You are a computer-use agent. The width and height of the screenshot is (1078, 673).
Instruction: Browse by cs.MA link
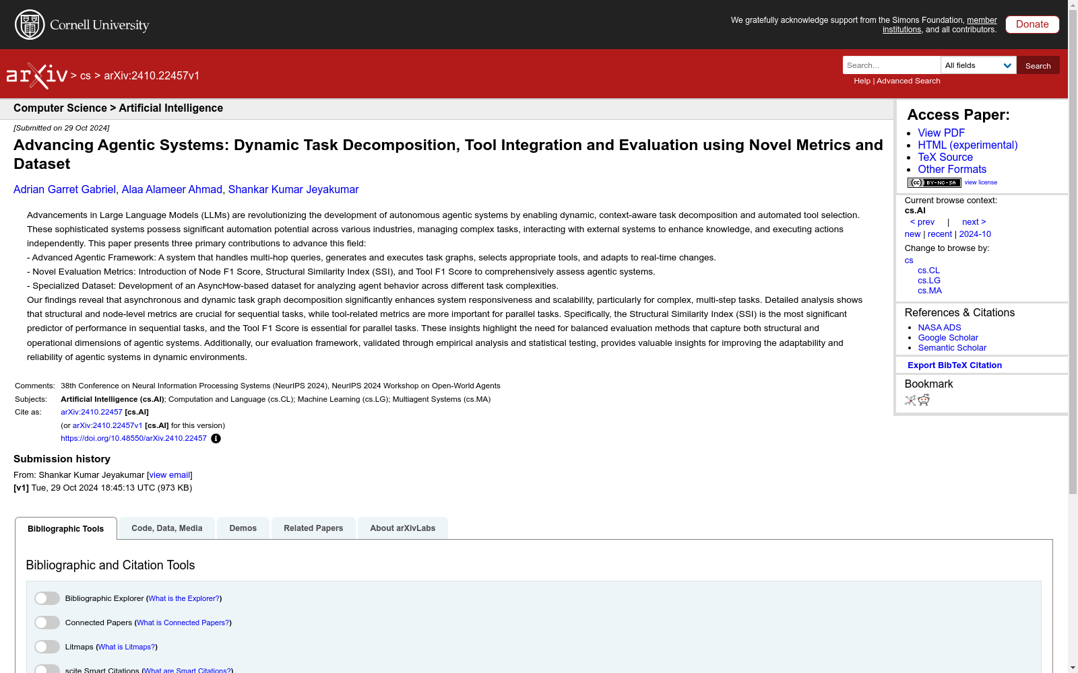(930, 291)
